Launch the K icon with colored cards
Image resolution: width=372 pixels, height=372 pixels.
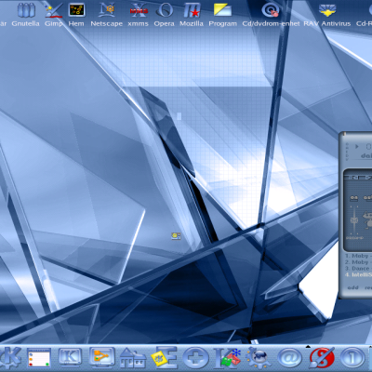[x=228, y=358]
